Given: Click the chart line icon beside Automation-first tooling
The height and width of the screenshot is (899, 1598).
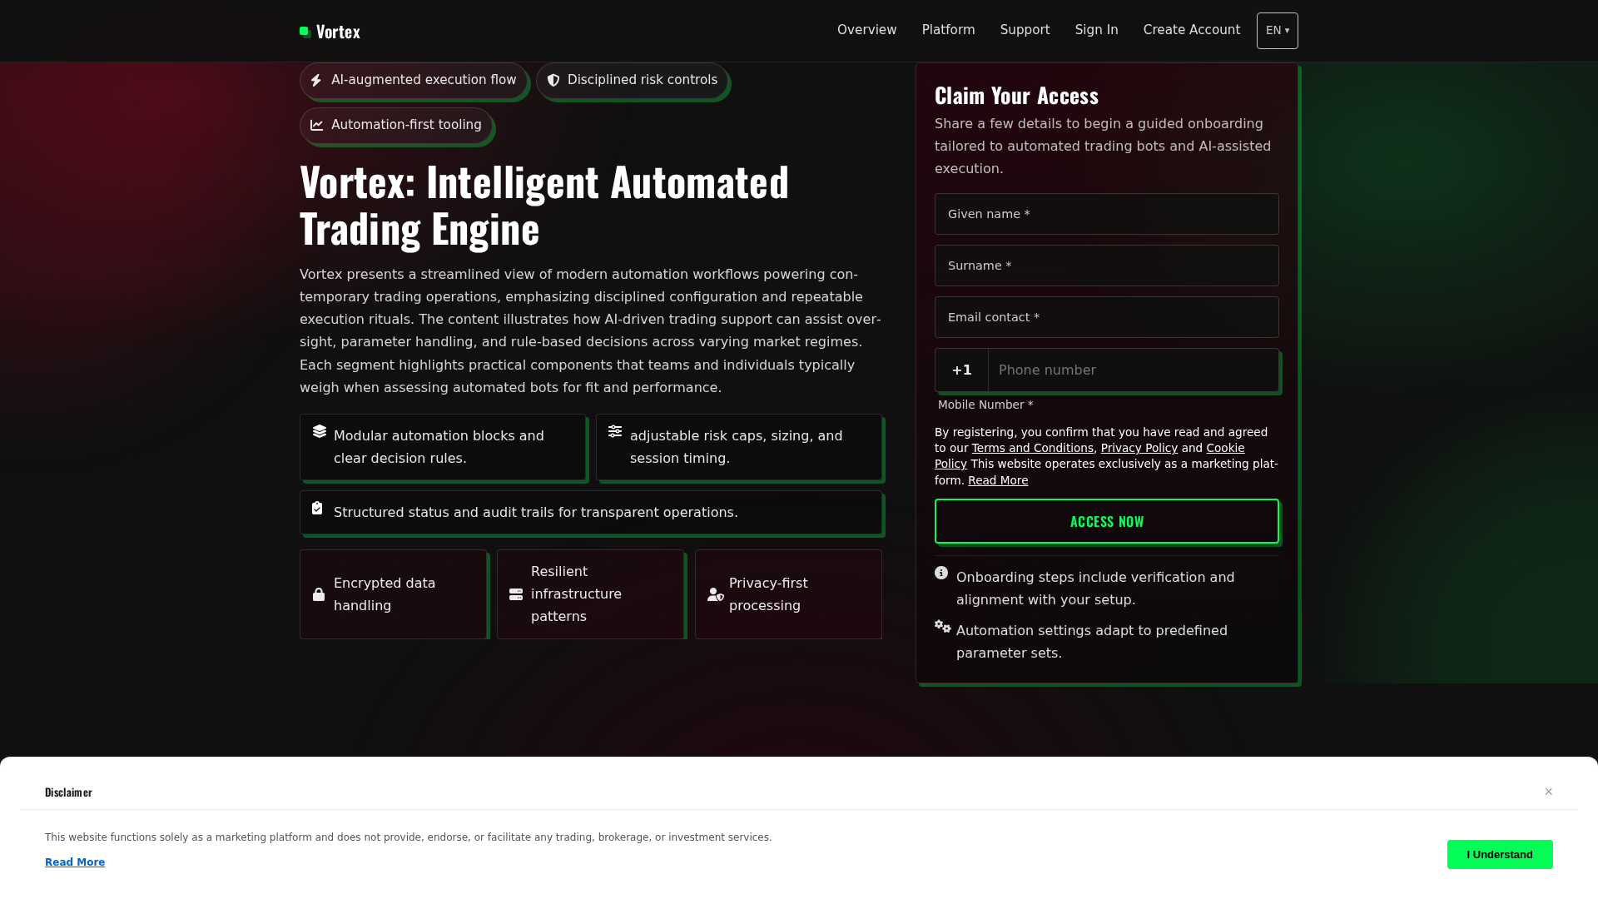Looking at the screenshot, I should (x=317, y=125).
